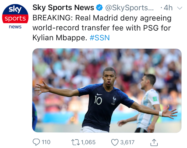Click the blue verified badge
Screen dimensions: 187x148
99,7
